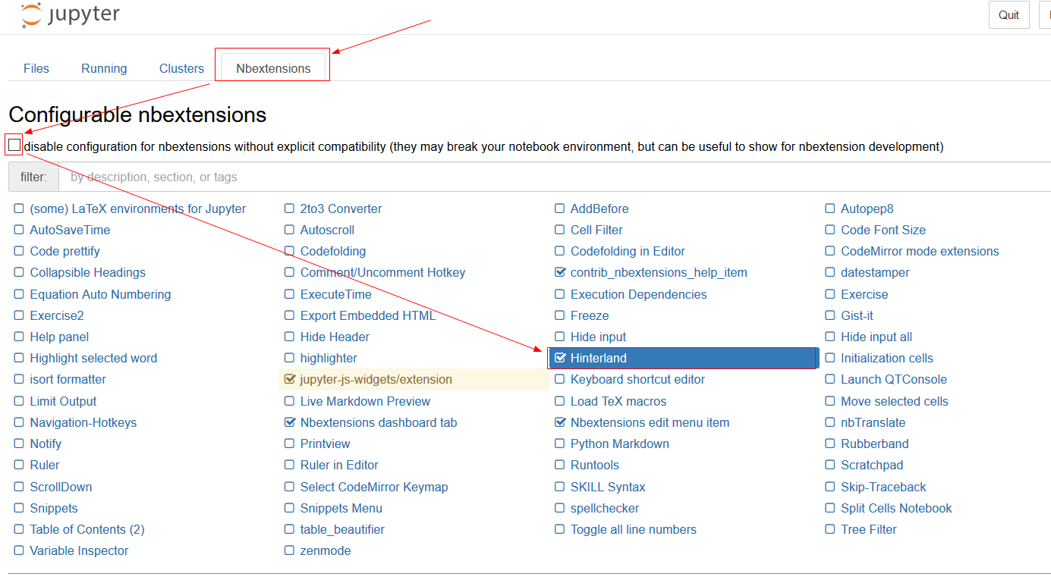This screenshot has width=1051, height=580.
Task: Enable the Hinterland checkbox
Action: [x=561, y=358]
